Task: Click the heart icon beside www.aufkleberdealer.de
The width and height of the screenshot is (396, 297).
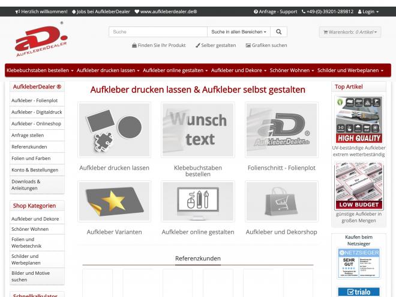Action: [137, 11]
